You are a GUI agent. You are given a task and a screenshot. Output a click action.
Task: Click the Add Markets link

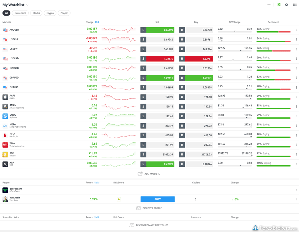tap(149, 174)
